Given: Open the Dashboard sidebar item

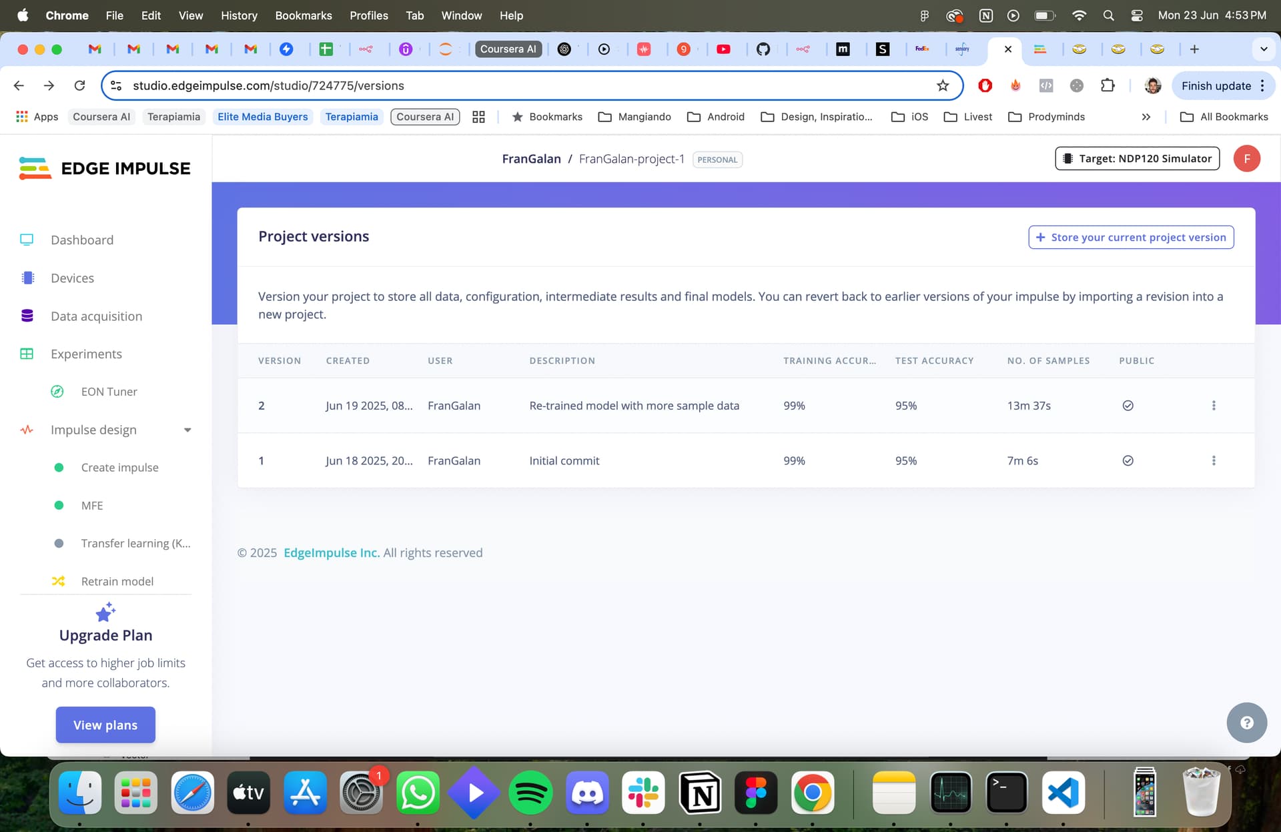Looking at the screenshot, I should [x=82, y=240].
